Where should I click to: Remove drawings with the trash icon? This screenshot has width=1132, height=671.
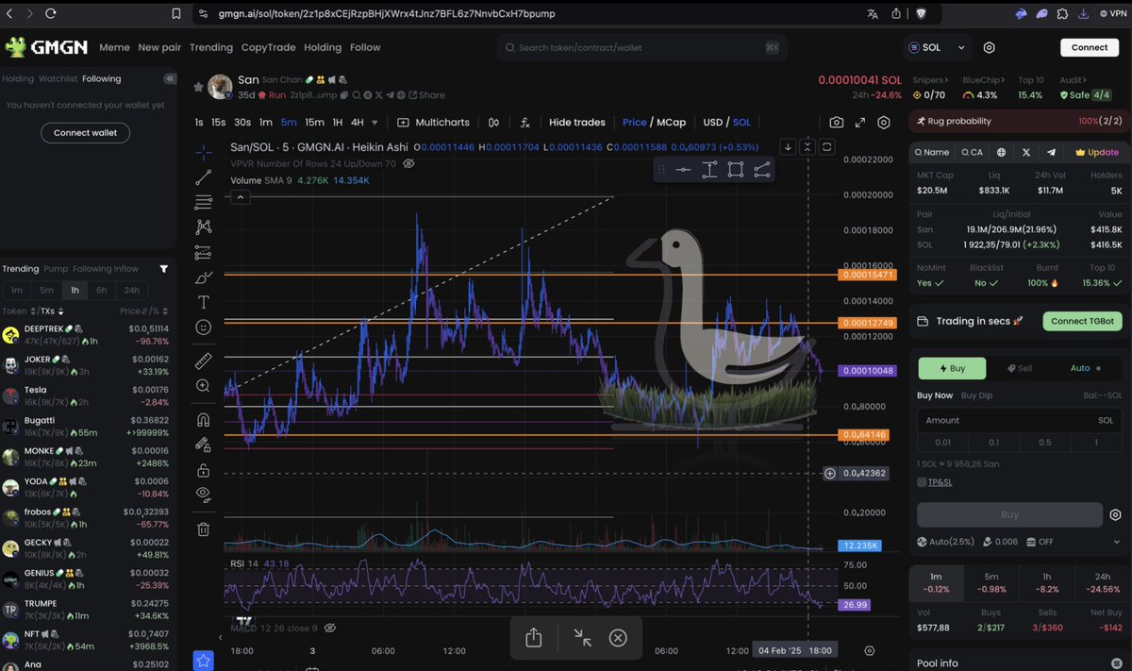tap(203, 529)
